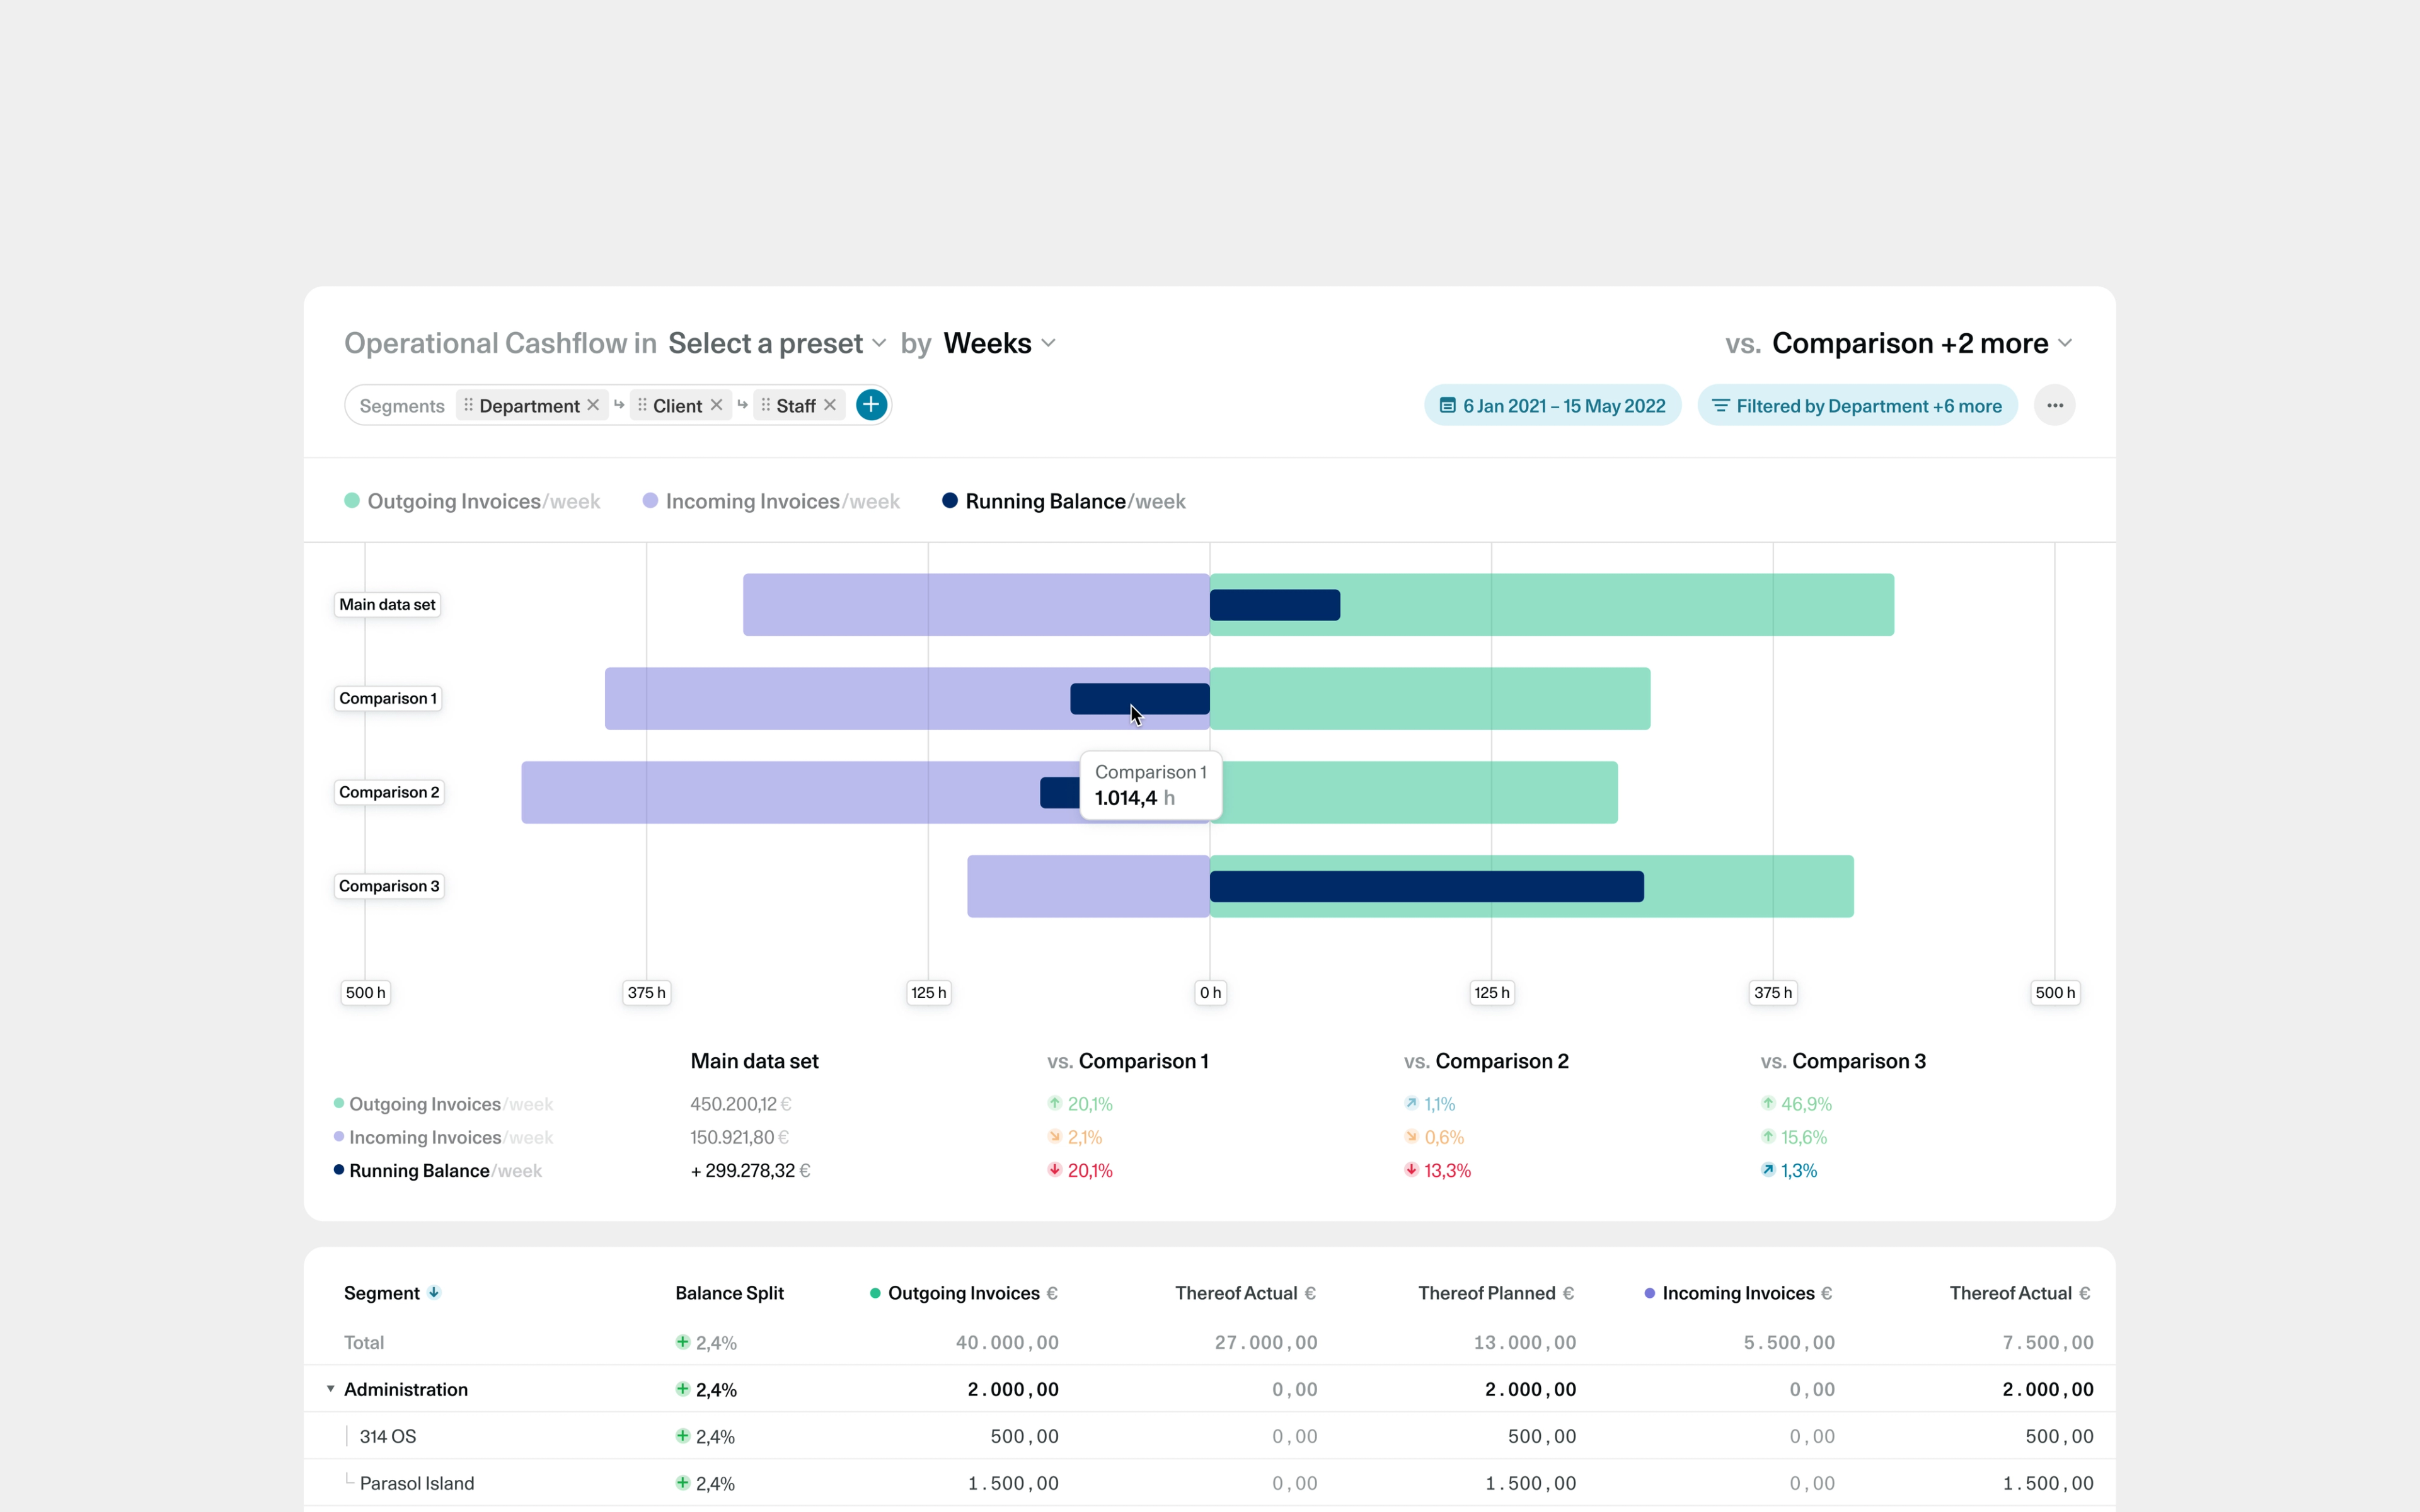The image size is (2420, 1512).
Task: Click the Total row label
Action: 364,1342
